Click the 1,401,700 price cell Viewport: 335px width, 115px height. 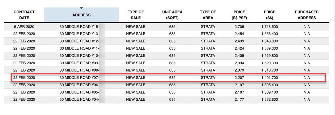tap(269, 78)
